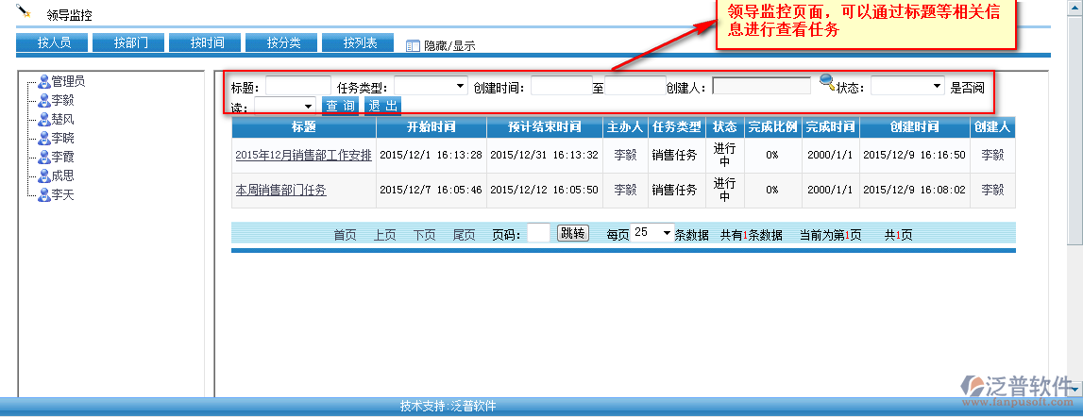Click the user icon next to 成思
Image resolution: width=1083 pixels, height=417 pixels.
pyautogui.click(x=43, y=175)
